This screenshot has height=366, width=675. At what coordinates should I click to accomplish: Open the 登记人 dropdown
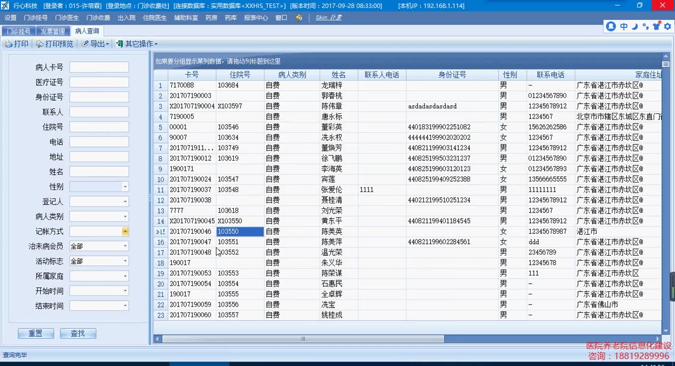point(125,202)
